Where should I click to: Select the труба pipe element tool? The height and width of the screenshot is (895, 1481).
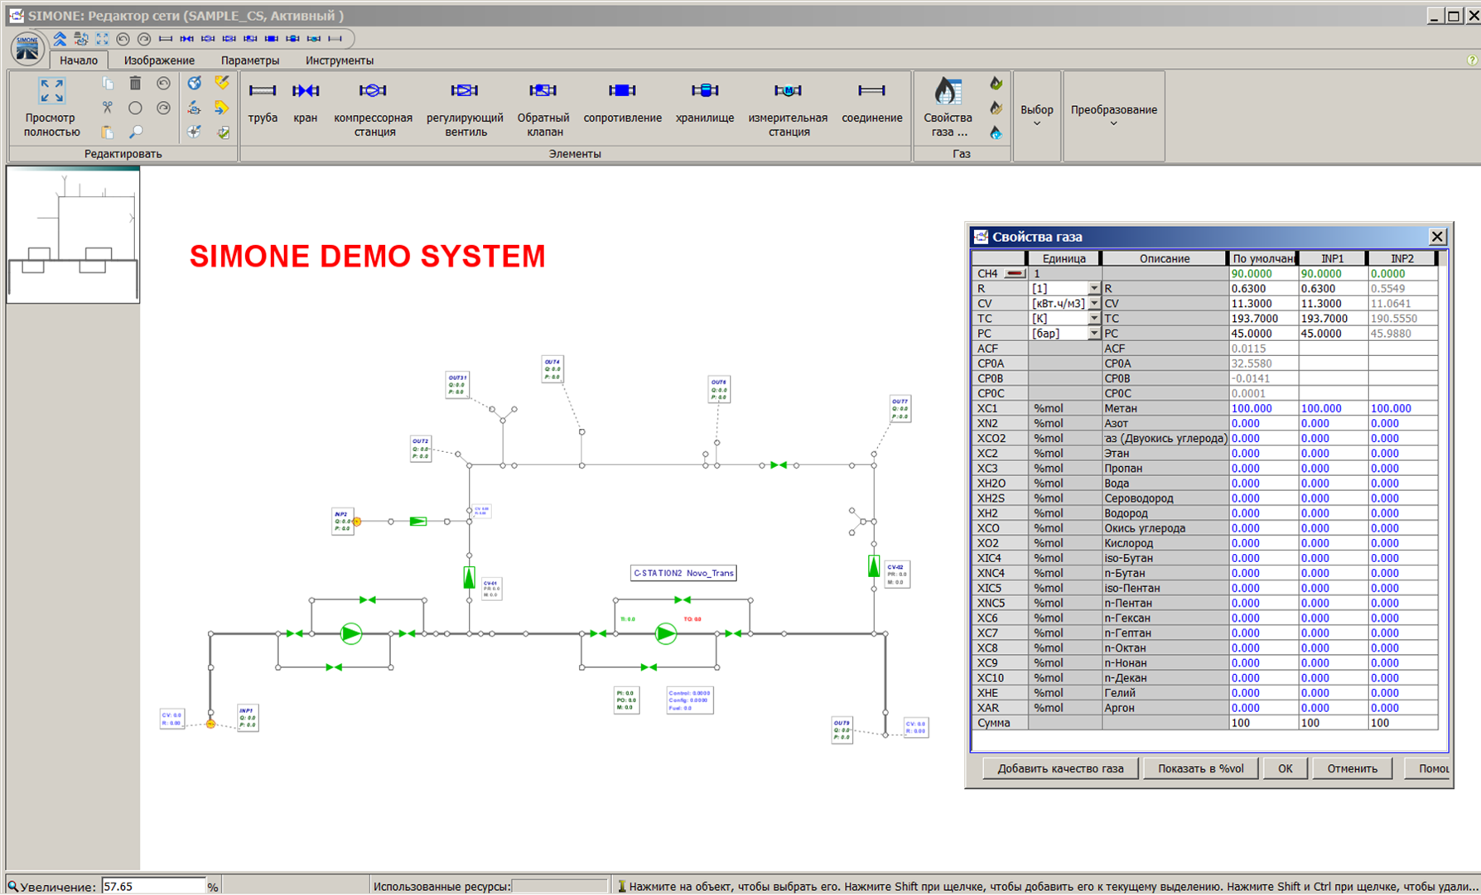point(263,103)
